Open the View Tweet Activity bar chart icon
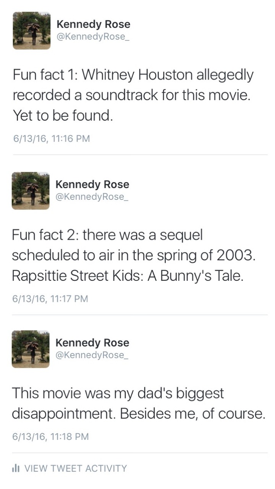This screenshot has width=275, height=489. (x=16, y=468)
